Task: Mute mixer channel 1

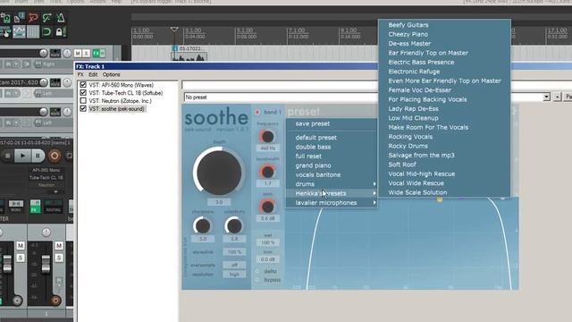Action: 59,245
